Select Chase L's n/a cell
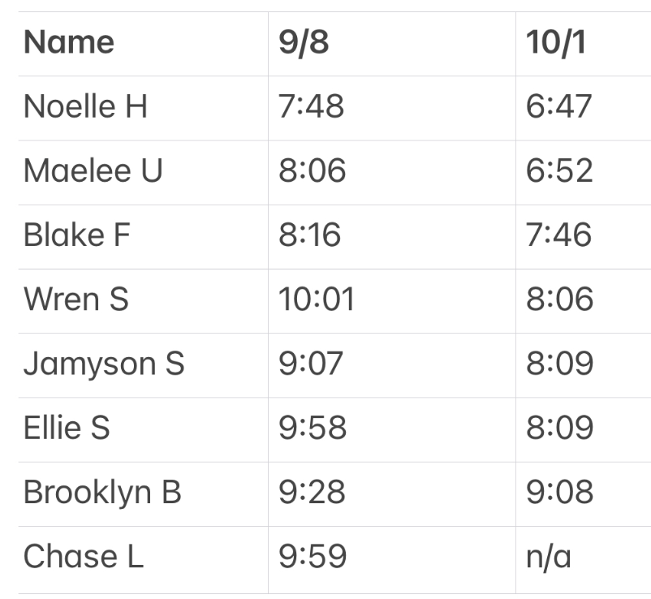The height and width of the screenshot is (599, 651). coord(548,557)
